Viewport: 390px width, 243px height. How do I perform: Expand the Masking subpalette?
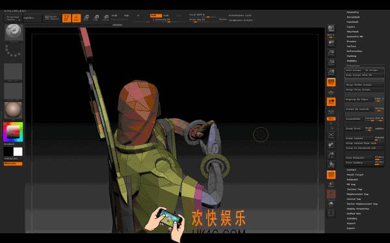click(352, 57)
